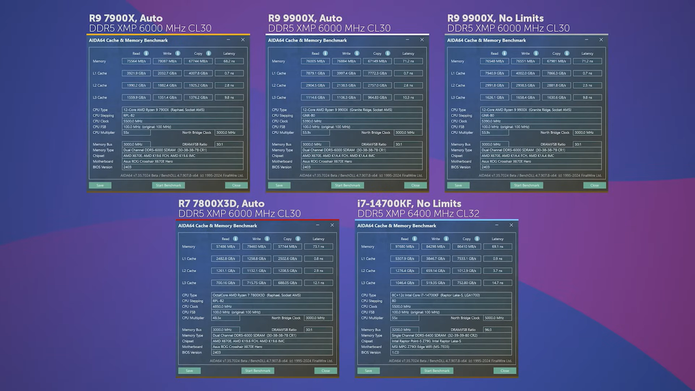Close R7 7800X3D window via title bar X
695x391 pixels.
(332, 225)
